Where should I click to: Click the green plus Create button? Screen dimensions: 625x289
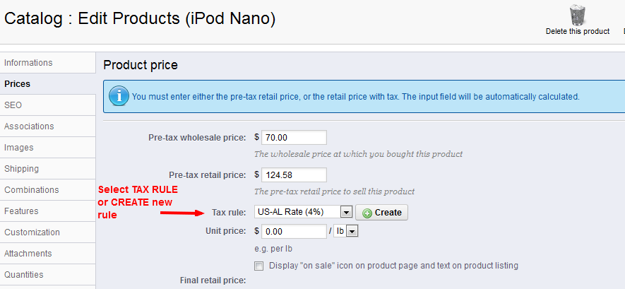pyautogui.click(x=381, y=212)
